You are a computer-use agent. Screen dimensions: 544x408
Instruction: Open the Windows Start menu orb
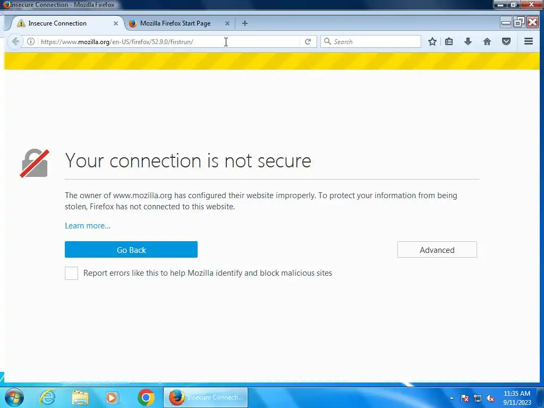(14, 397)
